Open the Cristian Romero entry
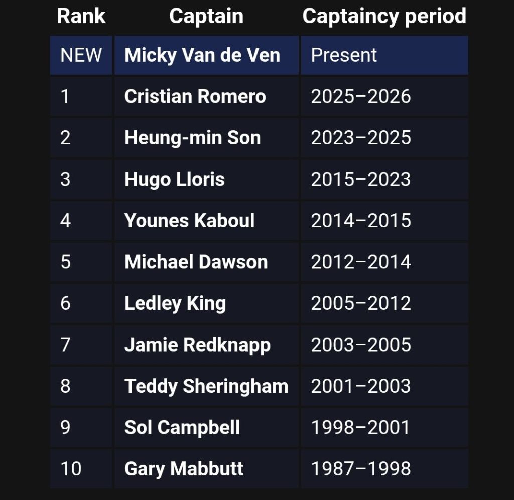 click(195, 97)
